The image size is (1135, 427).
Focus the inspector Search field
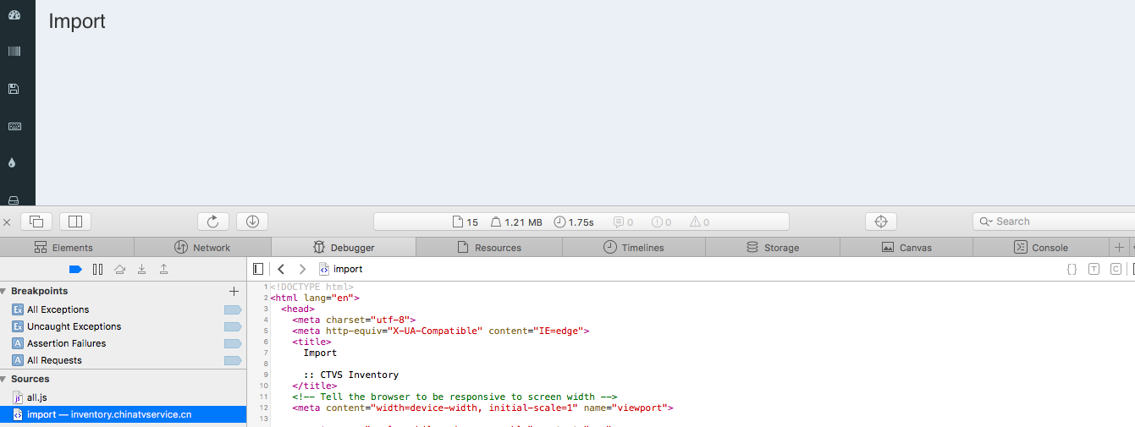pos(1054,222)
